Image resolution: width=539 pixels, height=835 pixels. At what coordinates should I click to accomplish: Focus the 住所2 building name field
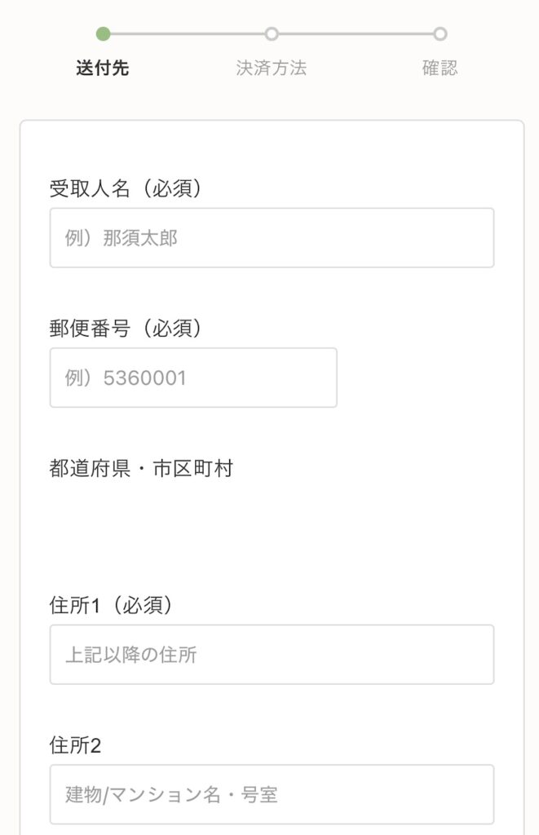[272, 794]
